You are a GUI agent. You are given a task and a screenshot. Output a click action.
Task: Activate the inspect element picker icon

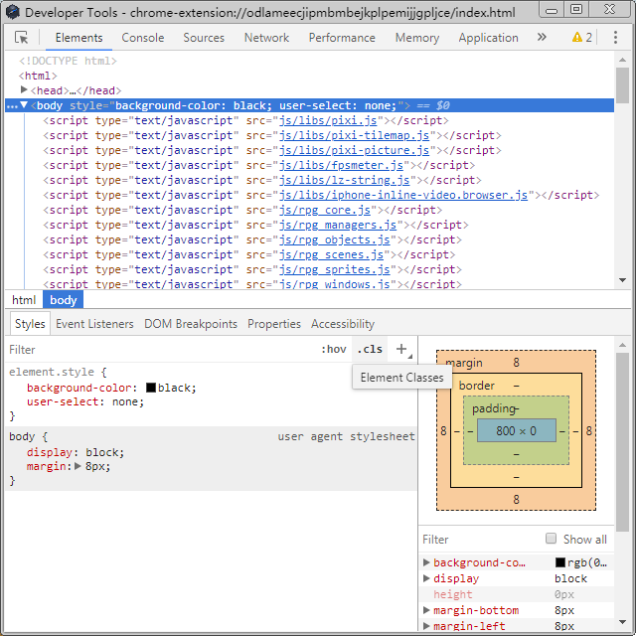point(22,38)
